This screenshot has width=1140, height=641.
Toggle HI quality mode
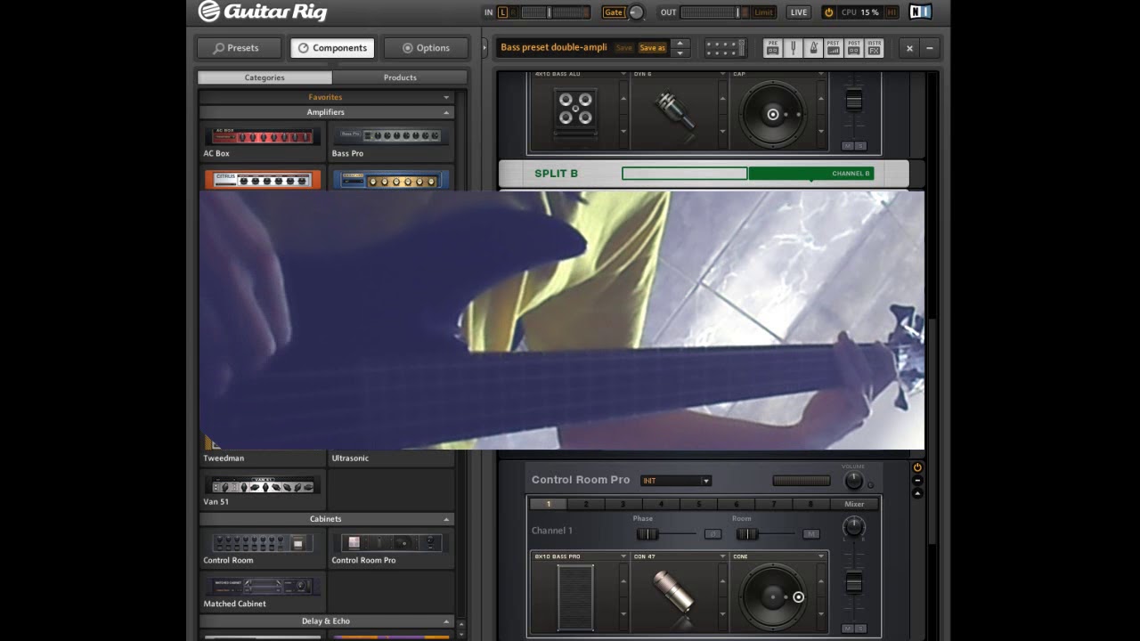point(892,12)
